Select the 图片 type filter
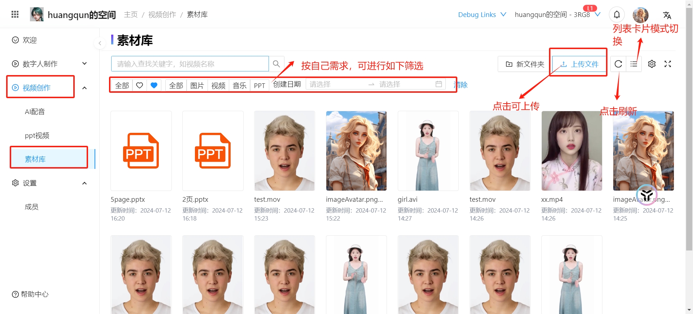The image size is (693, 314). pyautogui.click(x=197, y=85)
